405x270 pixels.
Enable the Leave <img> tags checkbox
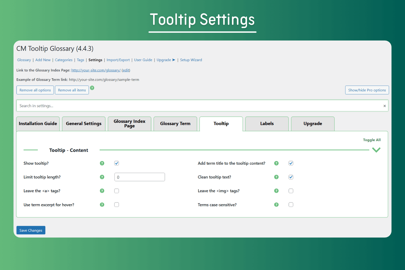coord(291,191)
